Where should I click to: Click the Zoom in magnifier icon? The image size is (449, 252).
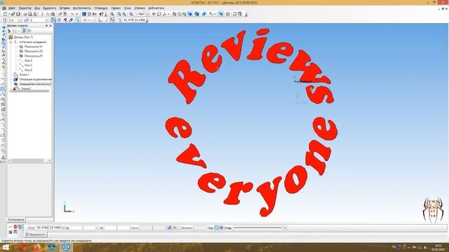coord(119,14)
